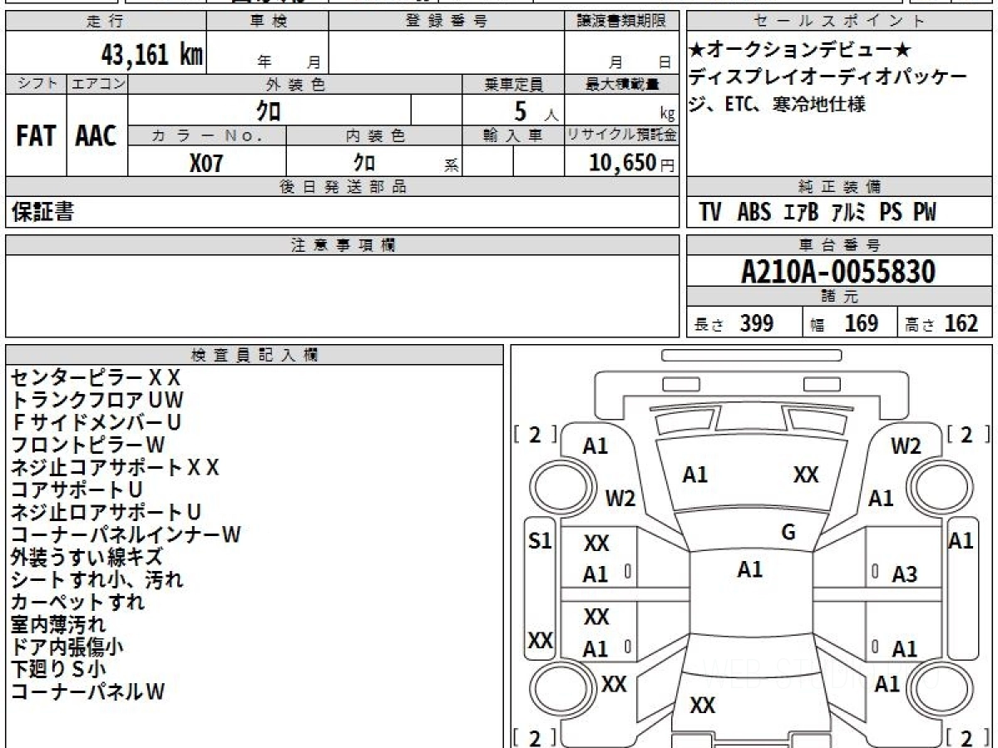Select the 外装色 header
The height and width of the screenshot is (748, 998).
tap(295, 84)
